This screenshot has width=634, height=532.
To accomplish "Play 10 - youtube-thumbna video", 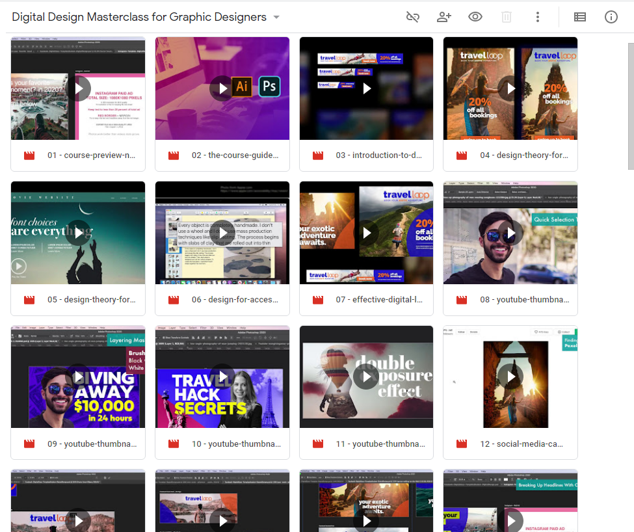I will [x=222, y=377].
